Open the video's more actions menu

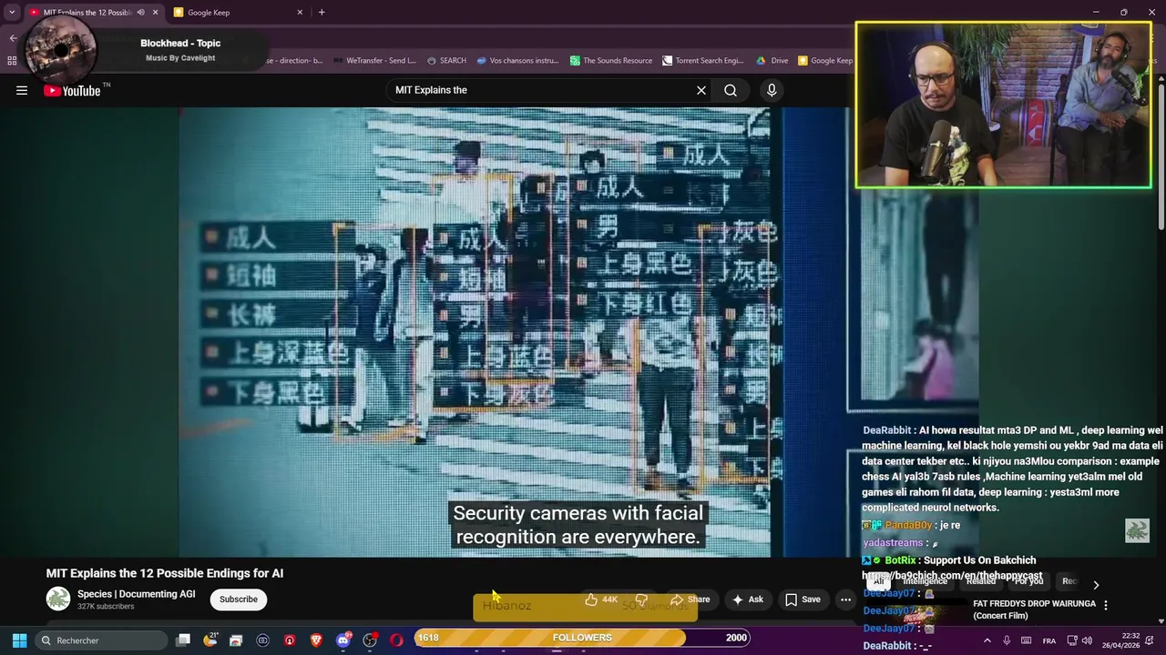tap(845, 600)
